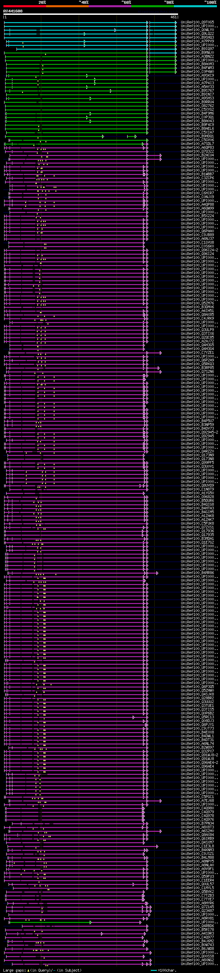
Task: Select the UniRef100_B4FWM3 label
Action: 197,68
